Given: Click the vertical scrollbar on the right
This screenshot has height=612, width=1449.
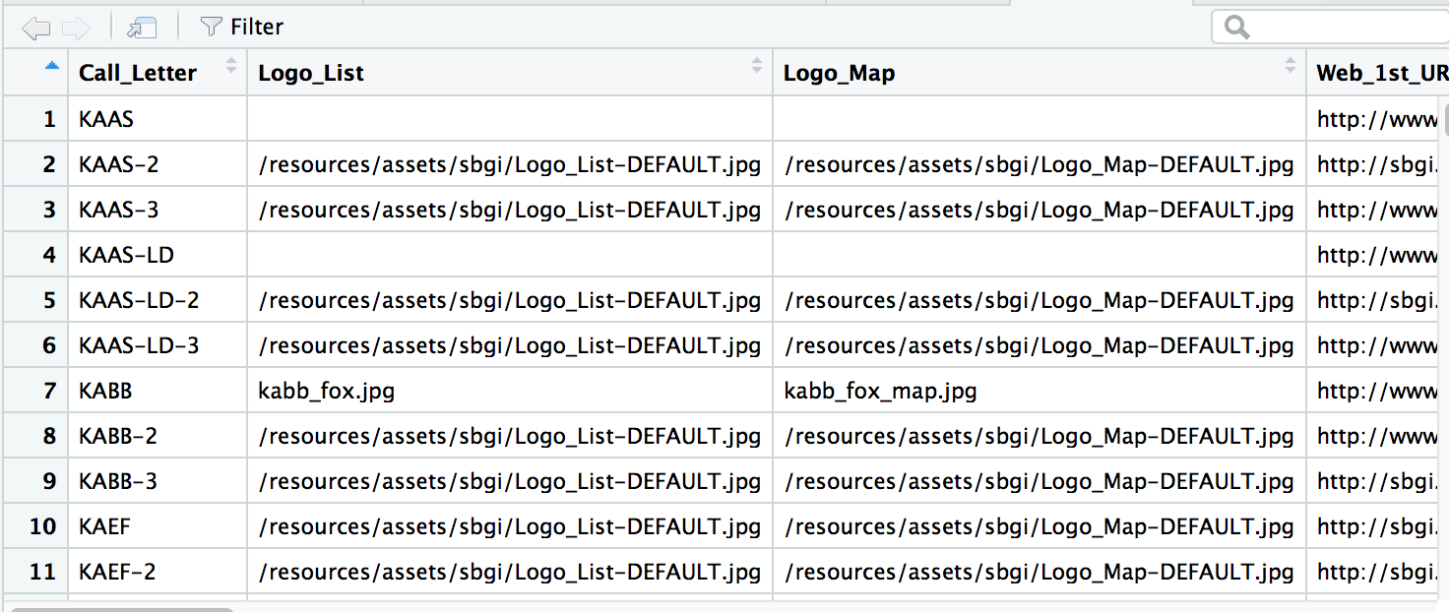Looking at the screenshot, I should [1445, 118].
